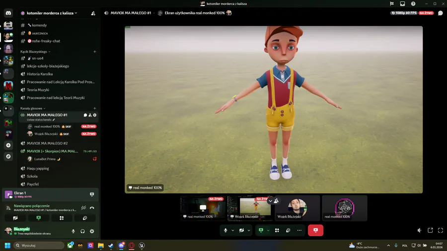Show the voice channel chat bubble top right

[440, 13]
